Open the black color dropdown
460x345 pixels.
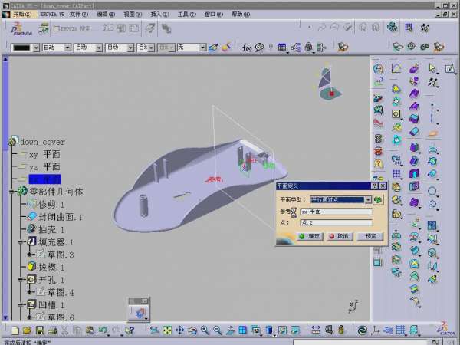[x=36, y=48]
